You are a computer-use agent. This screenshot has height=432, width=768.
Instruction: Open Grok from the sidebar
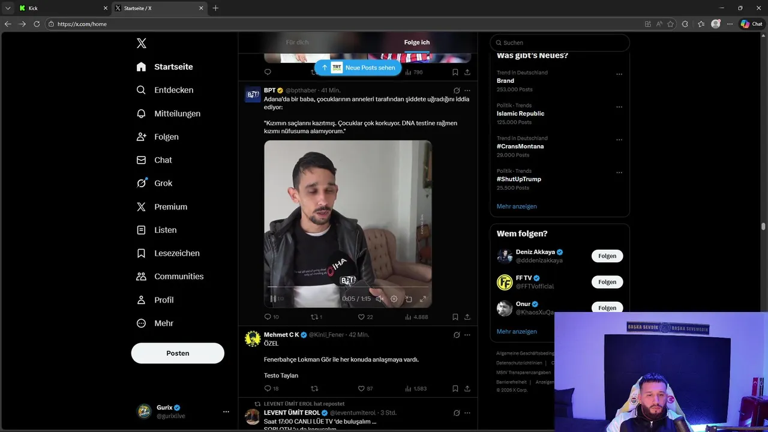click(154, 184)
